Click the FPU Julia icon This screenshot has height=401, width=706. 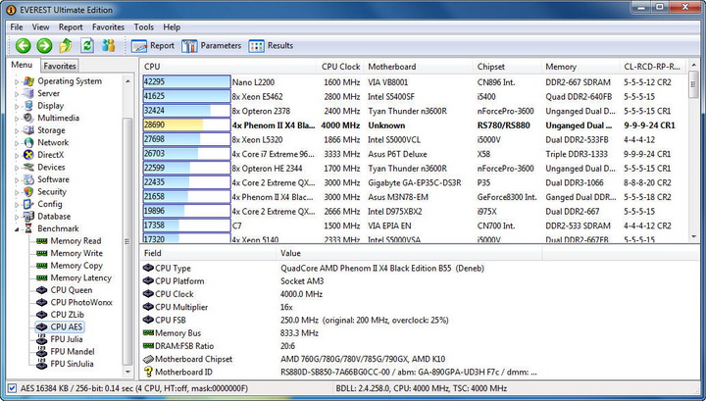point(42,339)
